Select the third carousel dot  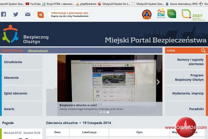(x=108, y=112)
